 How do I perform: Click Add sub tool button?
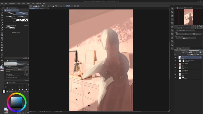tap(16, 33)
